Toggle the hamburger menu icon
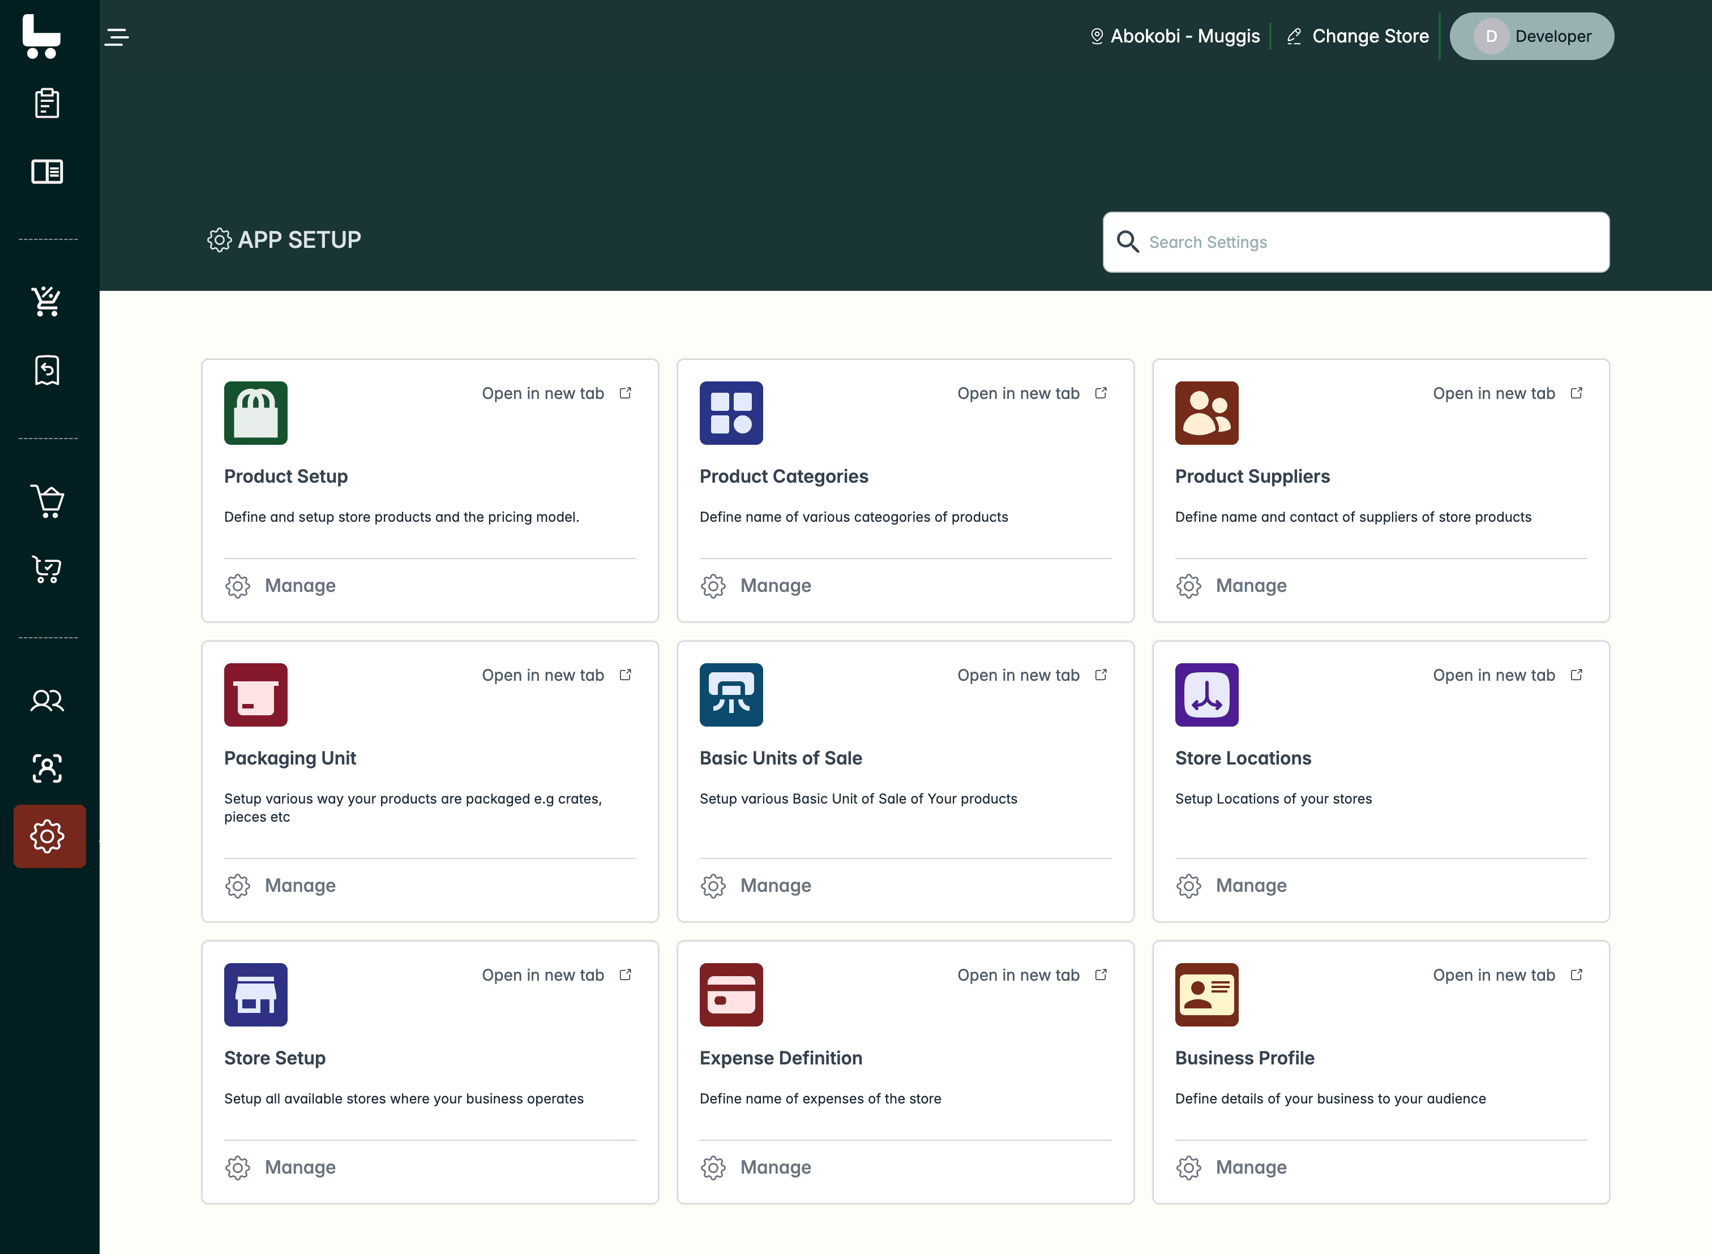The image size is (1712, 1254). tap(116, 36)
